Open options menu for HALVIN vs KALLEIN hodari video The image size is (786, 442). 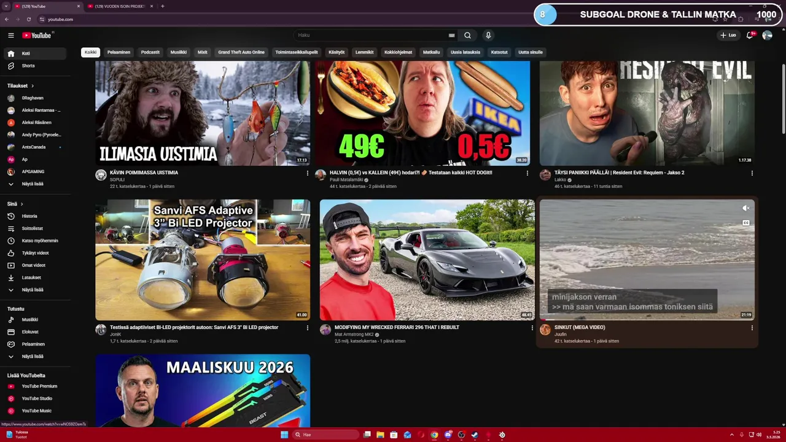527,173
